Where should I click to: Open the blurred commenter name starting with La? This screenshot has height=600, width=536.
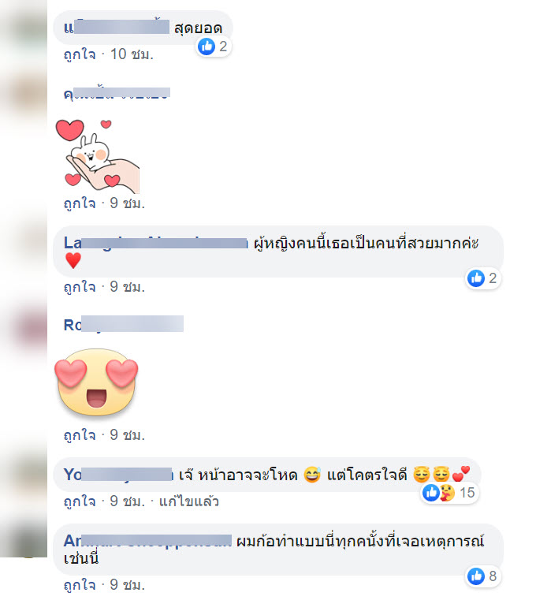click(156, 243)
